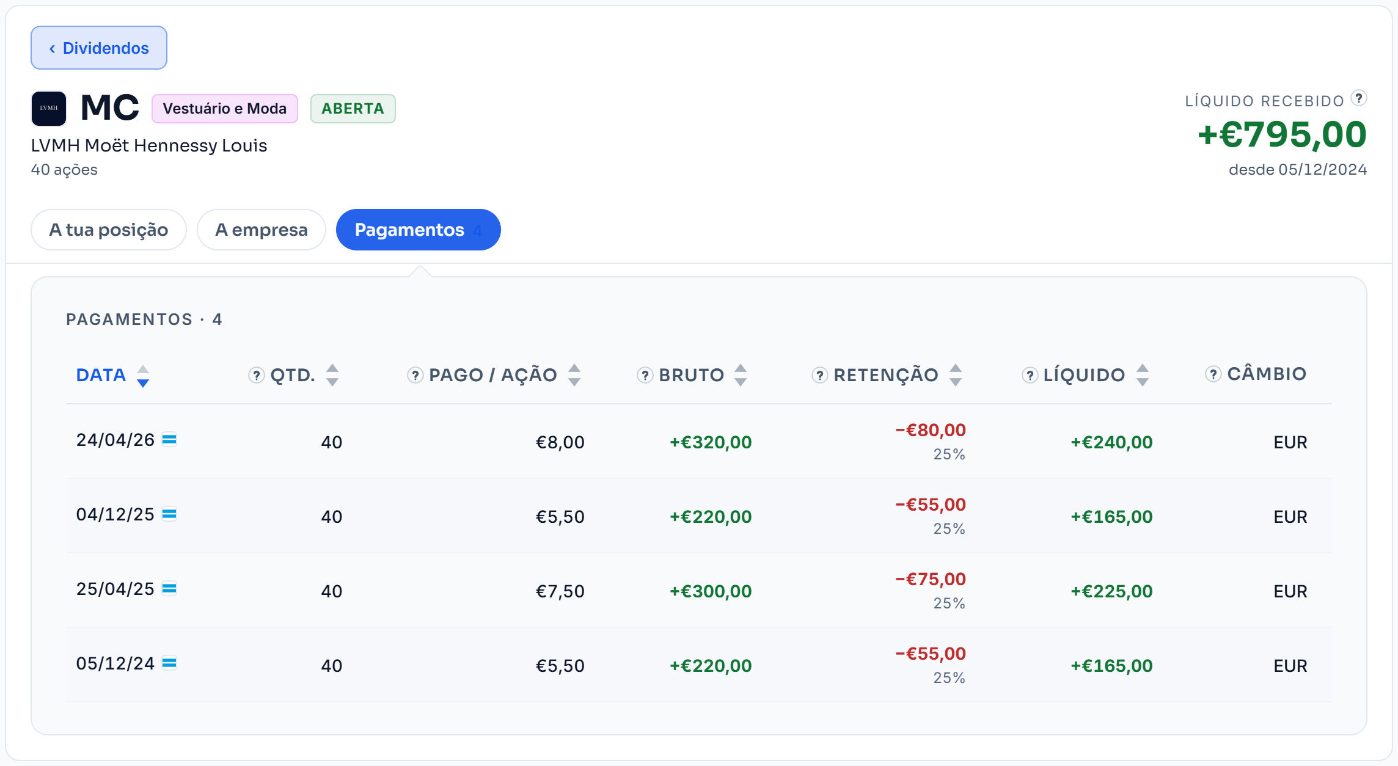Image resolution: width=1398 pixels, height=766 pixels.
Task: Sort payments by Data column arrows
Action: pyautogui.click(x=143, y=376)
